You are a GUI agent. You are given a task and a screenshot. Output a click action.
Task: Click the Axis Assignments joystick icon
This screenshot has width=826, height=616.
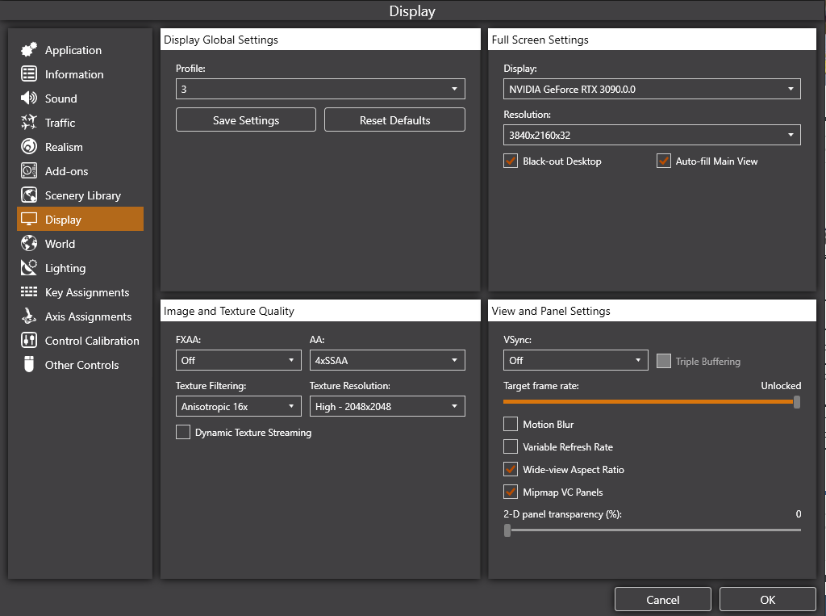click(29, 316)
